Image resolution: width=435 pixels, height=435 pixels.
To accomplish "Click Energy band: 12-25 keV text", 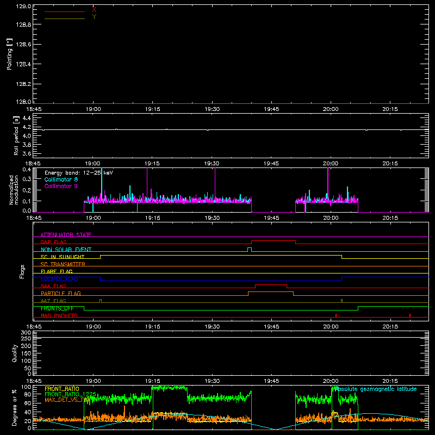I will tap(79, 173).
